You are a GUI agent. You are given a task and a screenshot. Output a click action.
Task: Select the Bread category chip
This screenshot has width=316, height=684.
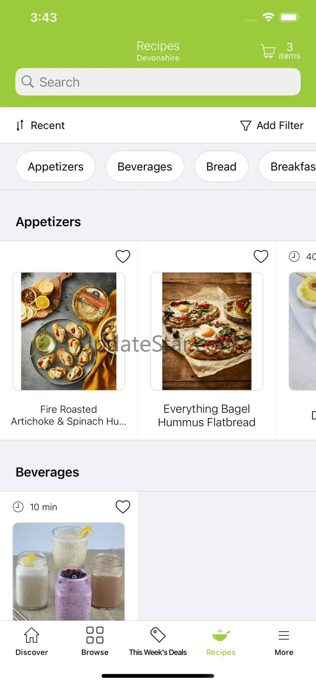pos(221,167)
